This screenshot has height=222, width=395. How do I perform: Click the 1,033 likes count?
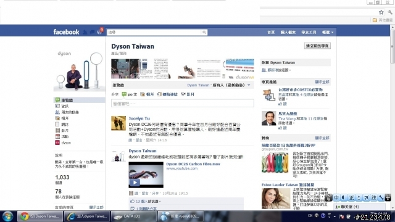tap(62, 177)
